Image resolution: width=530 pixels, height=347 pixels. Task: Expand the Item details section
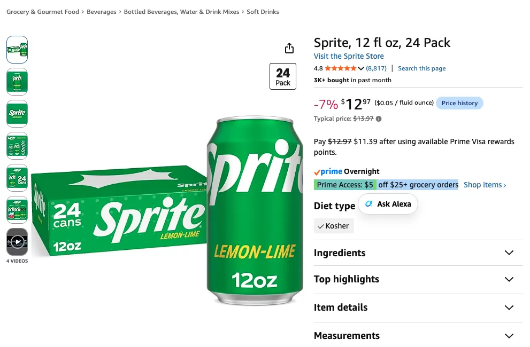coord(418,307)
